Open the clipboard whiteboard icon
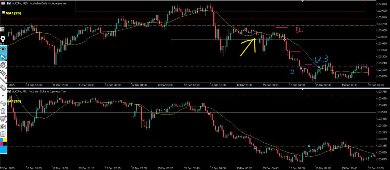390x170 pixels. pyautogui.click(x=3, y=133)
